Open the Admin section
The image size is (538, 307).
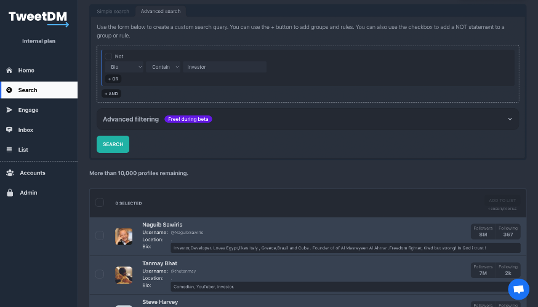tap(39, 193)
